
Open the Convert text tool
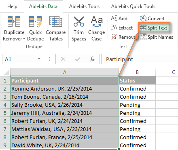pos(152,18)
